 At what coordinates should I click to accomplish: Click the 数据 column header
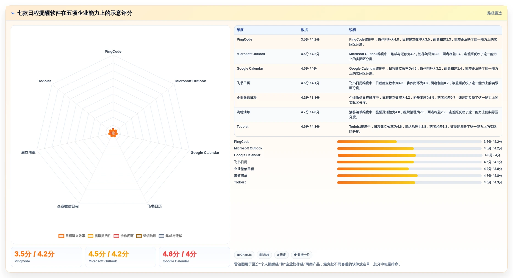[x=304, y=30]
